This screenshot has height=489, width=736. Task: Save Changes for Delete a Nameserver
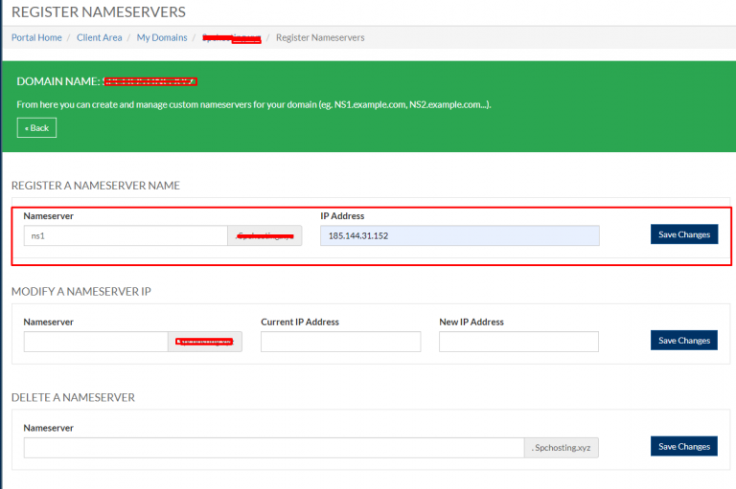click(684, 446)
